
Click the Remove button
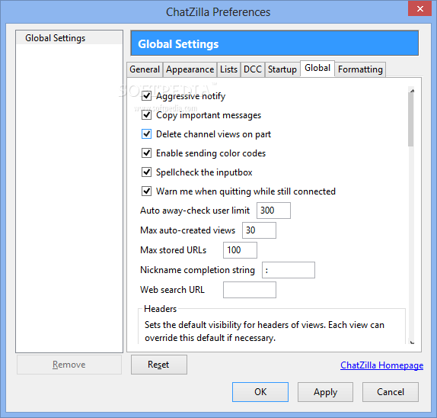(69, 365)
